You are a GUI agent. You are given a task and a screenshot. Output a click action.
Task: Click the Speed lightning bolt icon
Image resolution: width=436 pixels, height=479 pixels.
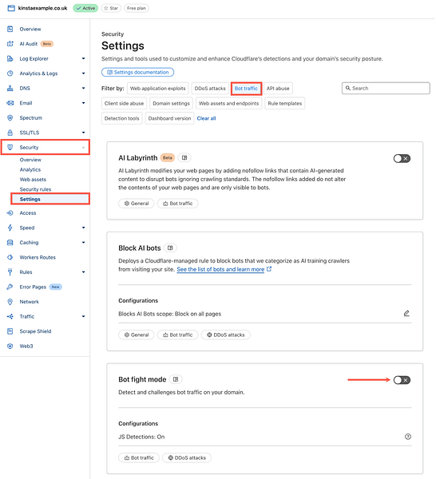point(10,228)
